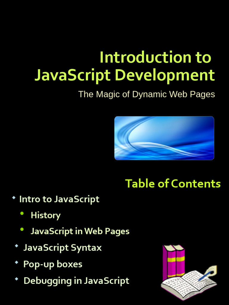
Task: Select the 'Debugging in JavaScript' bullet text
Action: (x=76, y=281)
